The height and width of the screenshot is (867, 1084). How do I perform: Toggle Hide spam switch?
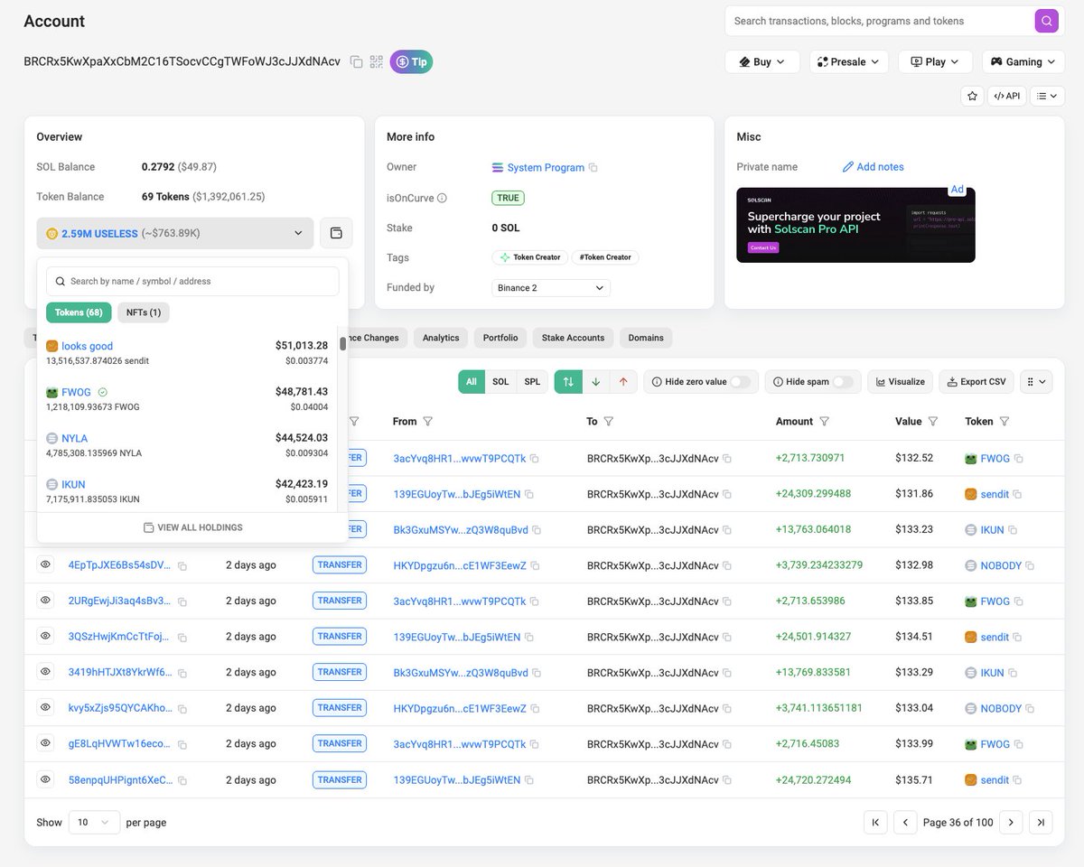coord(843,382)
